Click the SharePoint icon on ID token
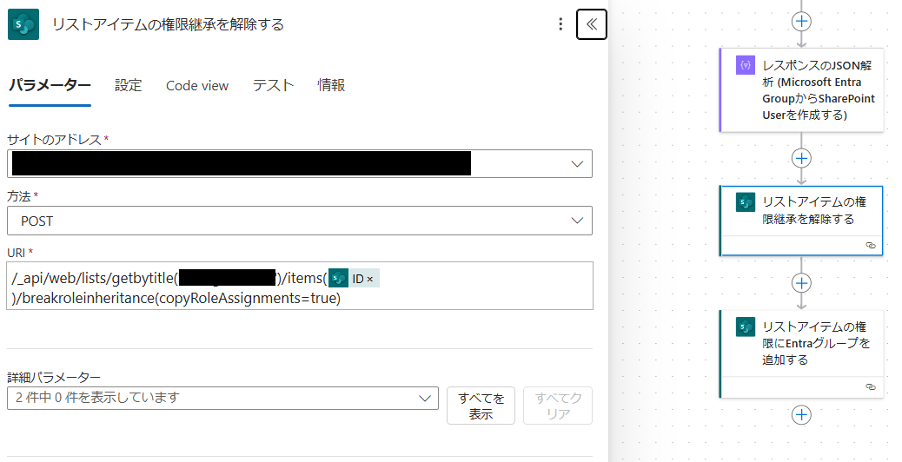 339,279
